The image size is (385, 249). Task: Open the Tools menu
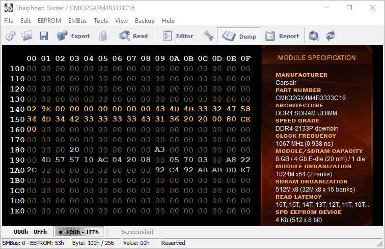tap(101, 21)
